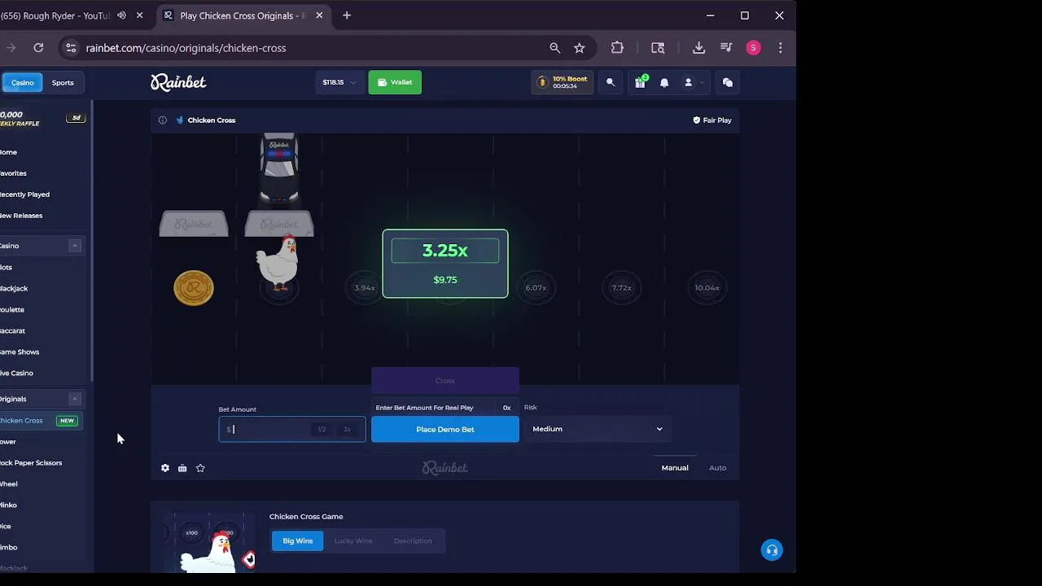
Task: Open the Rainbet logo home link
Action: [178, 82]
